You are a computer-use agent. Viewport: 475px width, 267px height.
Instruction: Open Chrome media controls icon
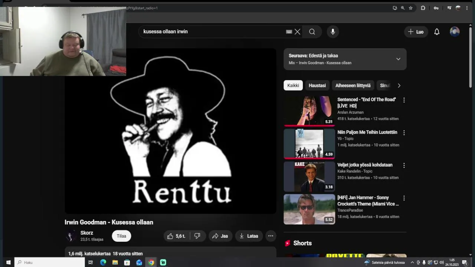tap(449, 8)
